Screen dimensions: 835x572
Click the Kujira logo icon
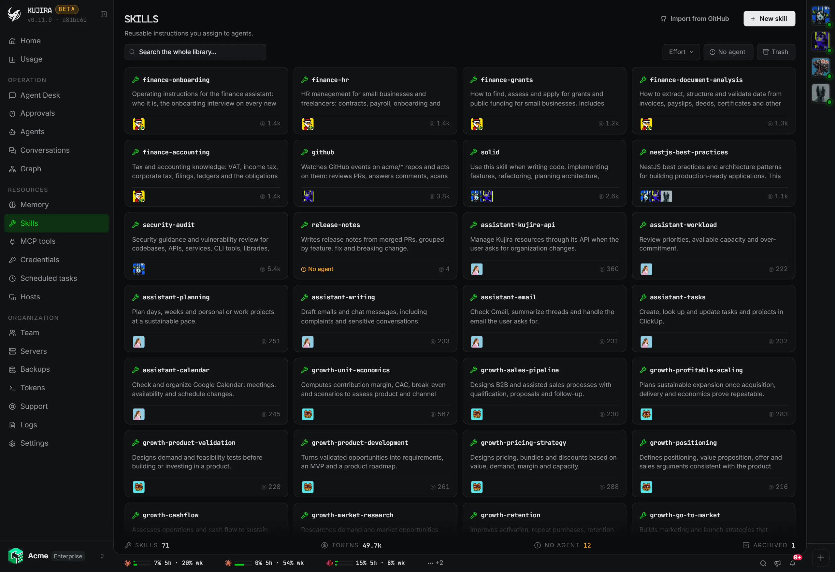(14, 14)
